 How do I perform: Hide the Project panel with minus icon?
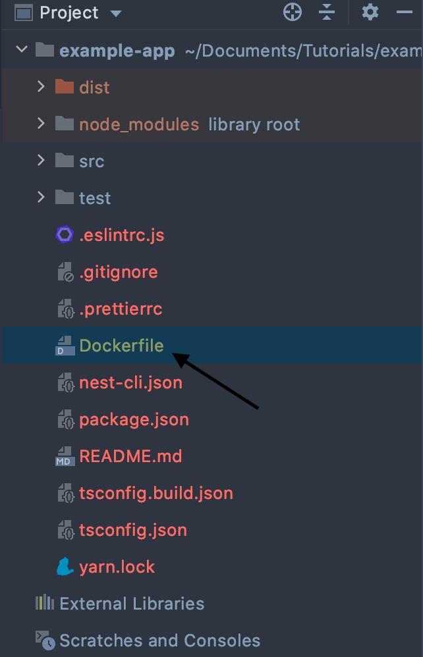pyautogui.click(x=404, y=12)
